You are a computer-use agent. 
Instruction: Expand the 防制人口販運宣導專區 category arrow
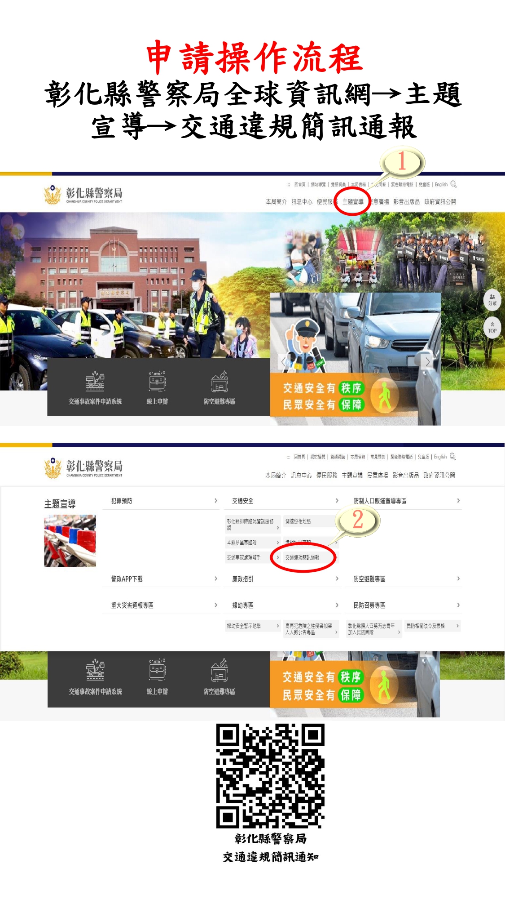coord(458,501)
